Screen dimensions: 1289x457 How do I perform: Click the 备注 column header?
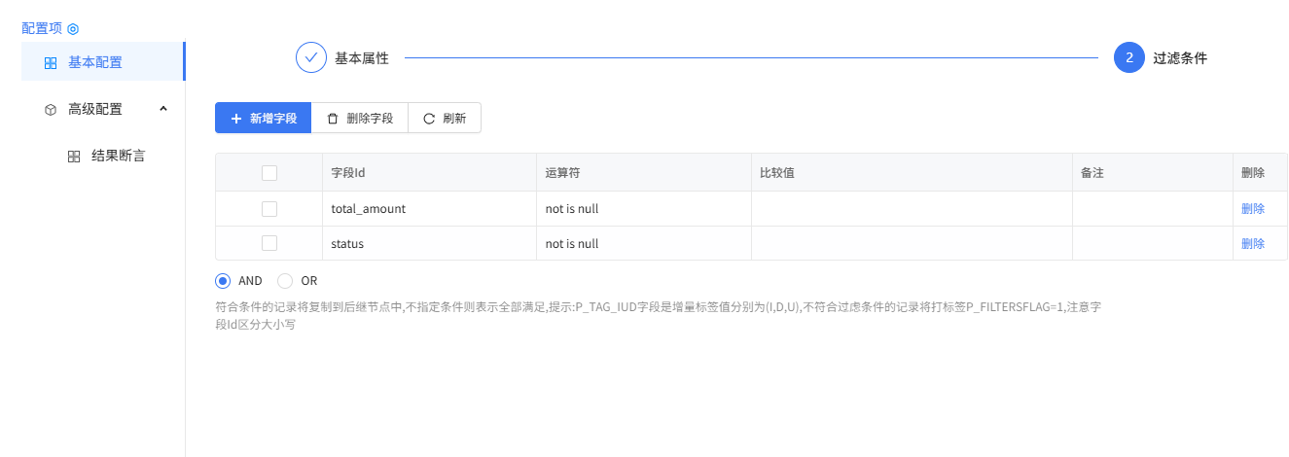(x=1153, y=173)
